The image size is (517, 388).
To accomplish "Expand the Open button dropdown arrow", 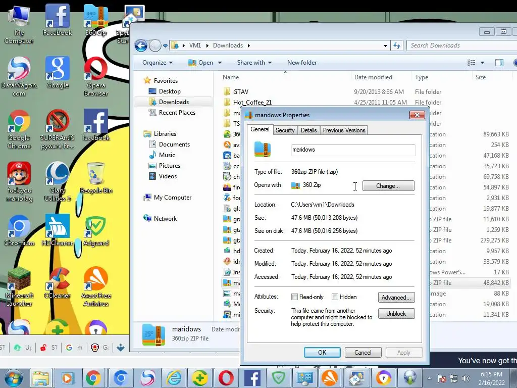I will pyautogui.click(x=220, y=63).
